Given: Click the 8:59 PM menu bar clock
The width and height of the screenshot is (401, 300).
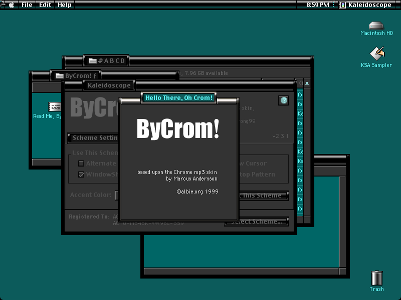Looking at the screenshot, I should click(318, 5).
